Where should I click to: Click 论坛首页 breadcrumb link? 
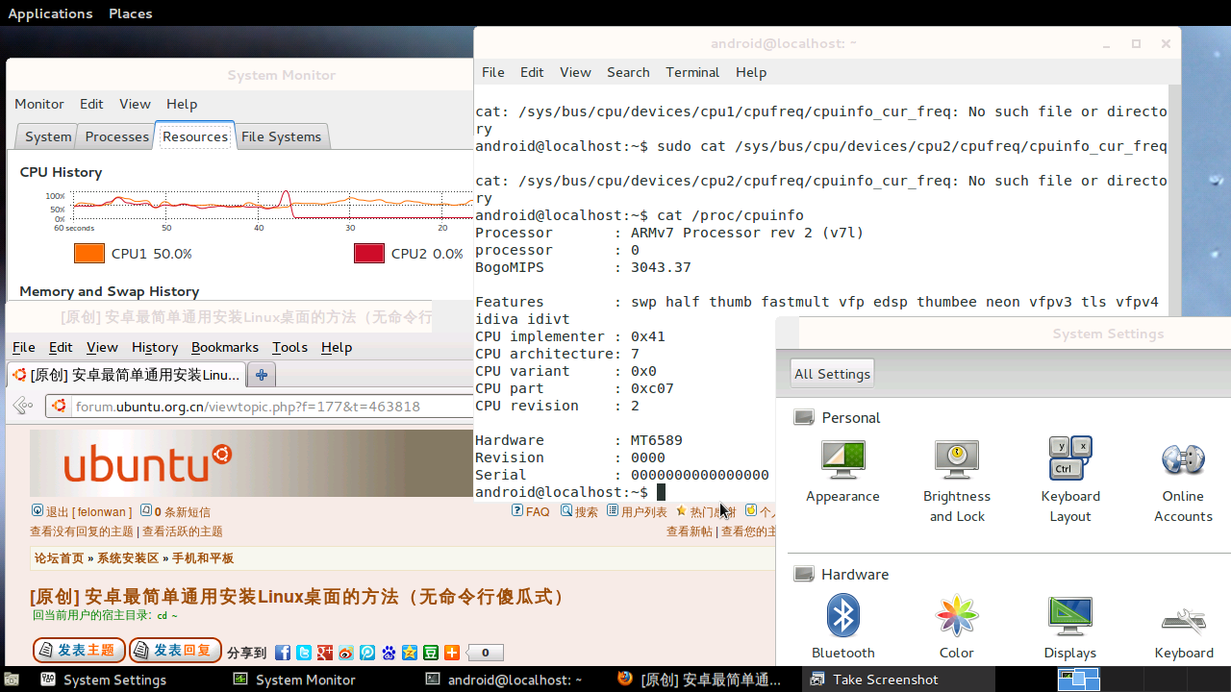pos(60,558)
